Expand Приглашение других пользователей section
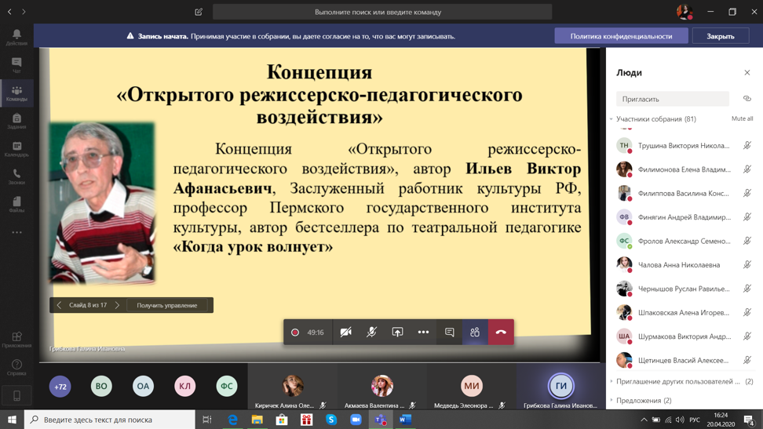 611,381
